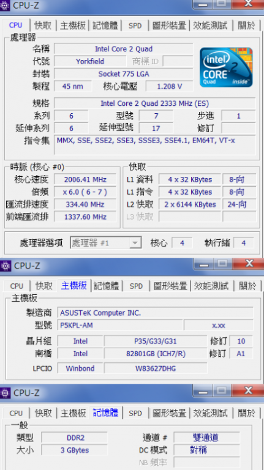Close the bottom CPU-Z window
The image size is (264, 470).
[x=248, y=390]
